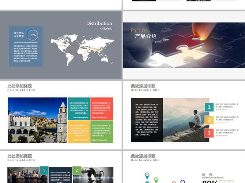The image size is (245, 183).
Task: Click the 35% circular progress ring
Action: pyautogui.click(x=32, y=35)
